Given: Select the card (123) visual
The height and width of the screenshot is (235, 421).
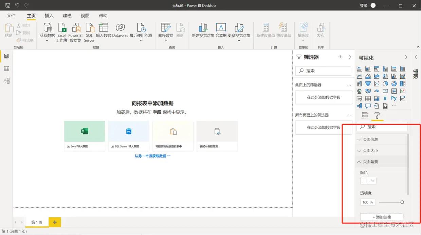Looking at the screenshot, I should (x=385, y=91).
